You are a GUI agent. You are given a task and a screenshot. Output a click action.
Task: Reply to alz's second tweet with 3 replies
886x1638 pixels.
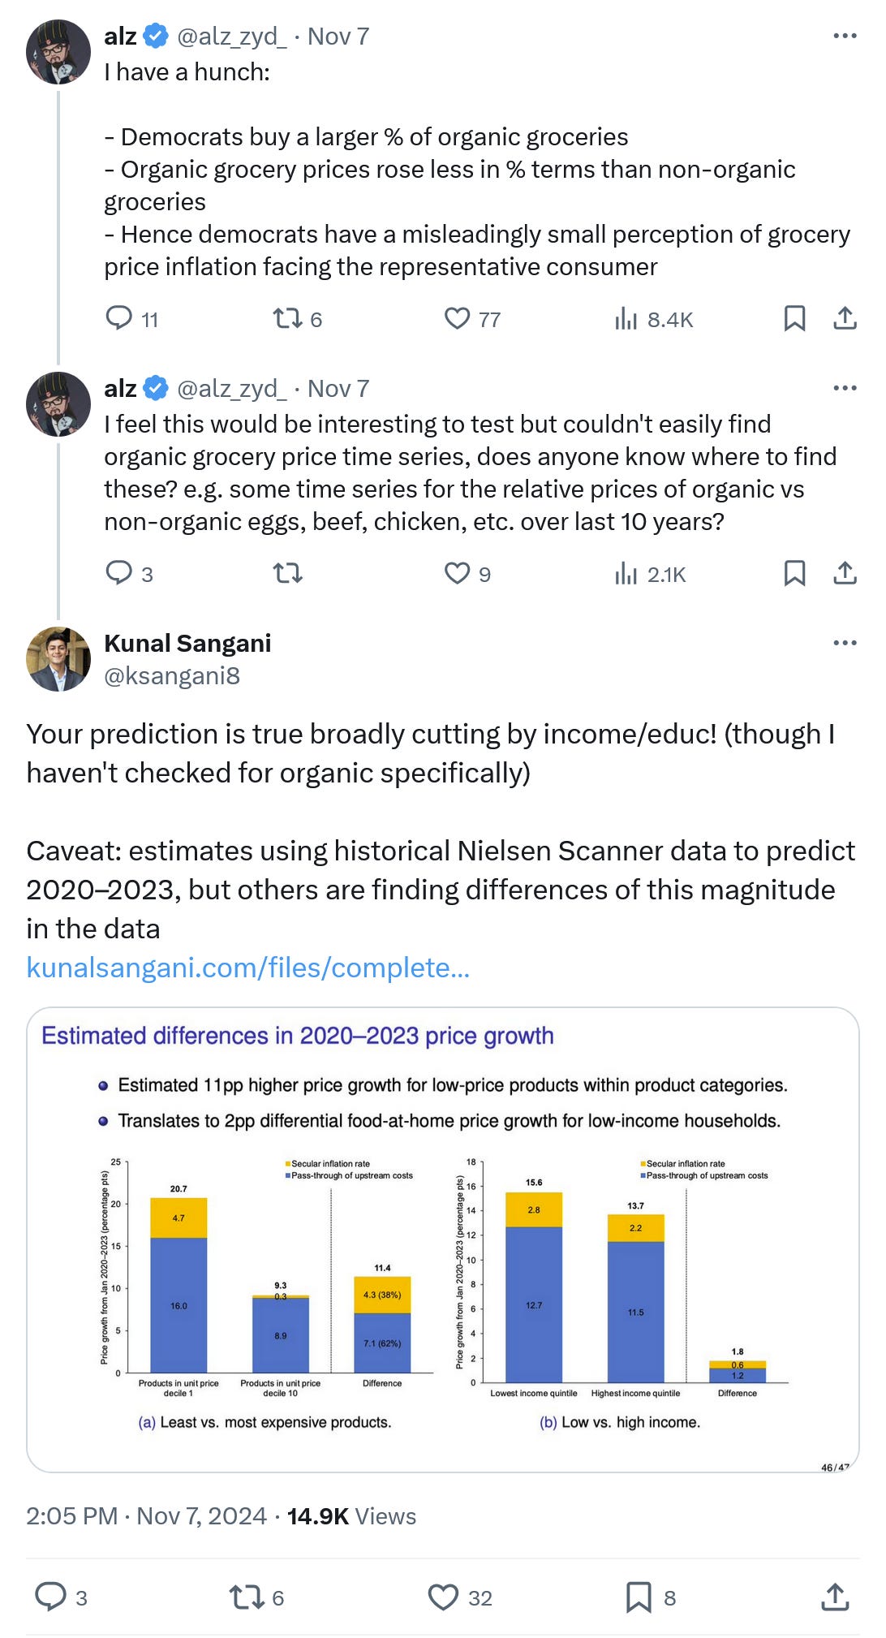point(119,573)
